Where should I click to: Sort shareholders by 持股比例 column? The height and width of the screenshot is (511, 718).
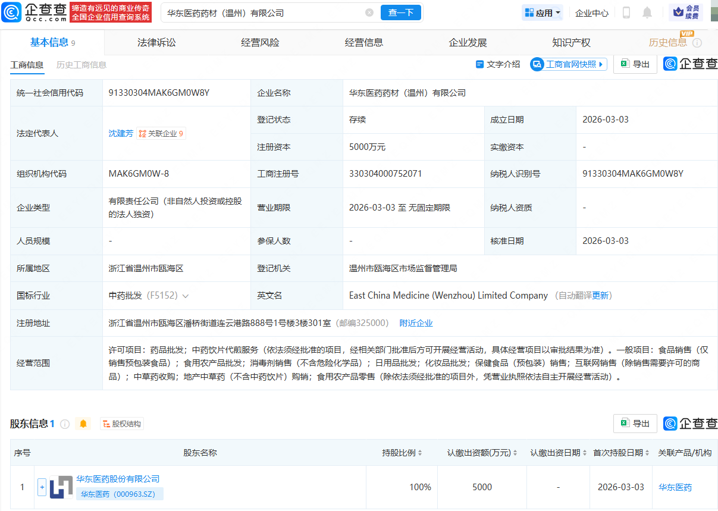coord(420,453)
